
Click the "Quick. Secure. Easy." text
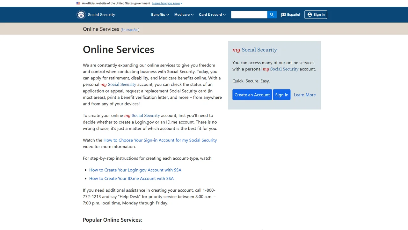tap(251, 81)
